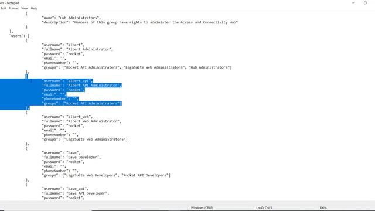Viewport: 375px width, 211px height.
Task: Open the View menu
Action: [x=25, y=8]
